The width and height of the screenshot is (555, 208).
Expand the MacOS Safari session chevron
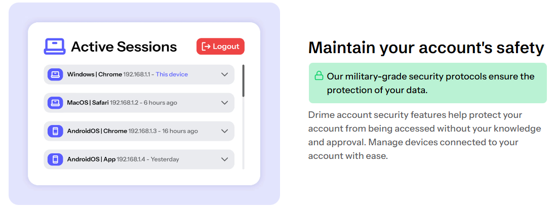pyautogui.click(x=225, y=103)
